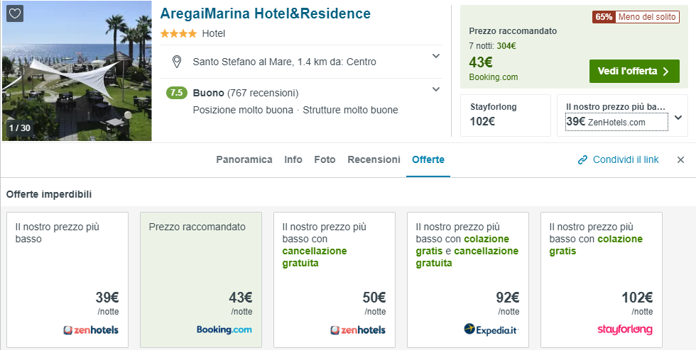
Task: Open the Recensioni tab
Action: pyautogui.click(x=374, y=159)
